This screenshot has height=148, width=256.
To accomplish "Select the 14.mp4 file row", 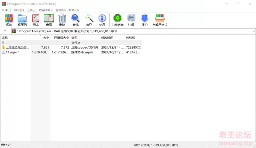I will click(x=71, y=52).
